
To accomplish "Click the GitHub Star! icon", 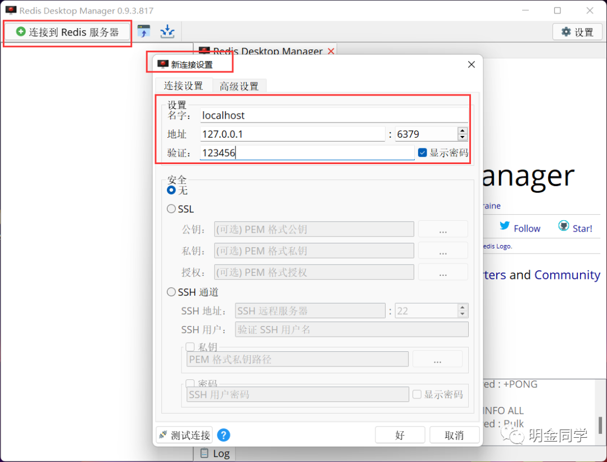I will (x=563, y=225).
